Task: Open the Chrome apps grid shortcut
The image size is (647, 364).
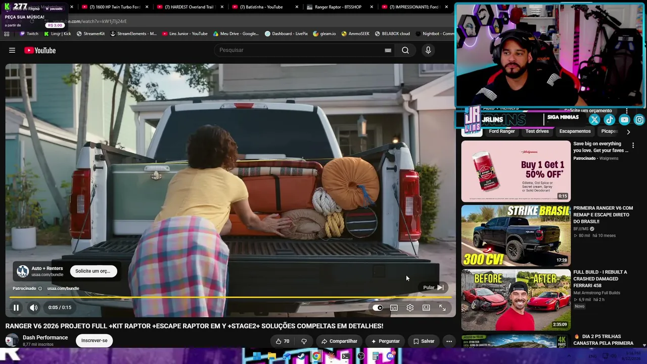Action: (x=7, y=34)
